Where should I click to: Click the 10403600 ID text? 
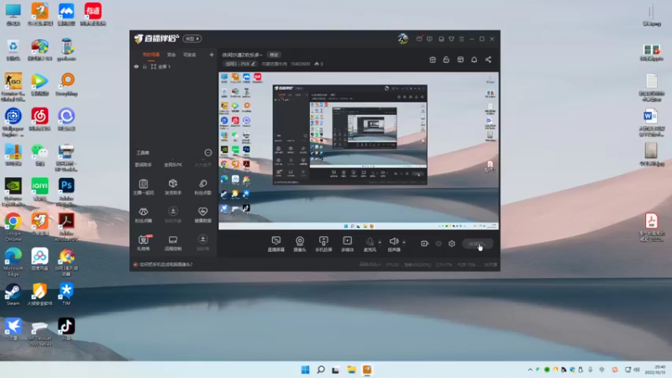pyautogui.click(x=300, y=64)
